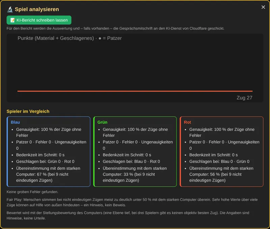Click the Keine groben Fehler gefunden text
This screenshot has width=270, height=229.
(32, 192)
